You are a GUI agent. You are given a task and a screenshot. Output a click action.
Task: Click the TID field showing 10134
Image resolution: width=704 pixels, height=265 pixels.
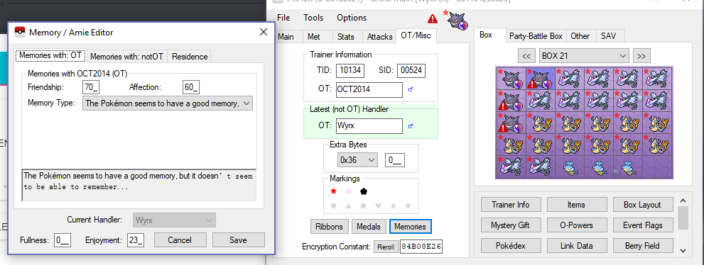[350, 70]
